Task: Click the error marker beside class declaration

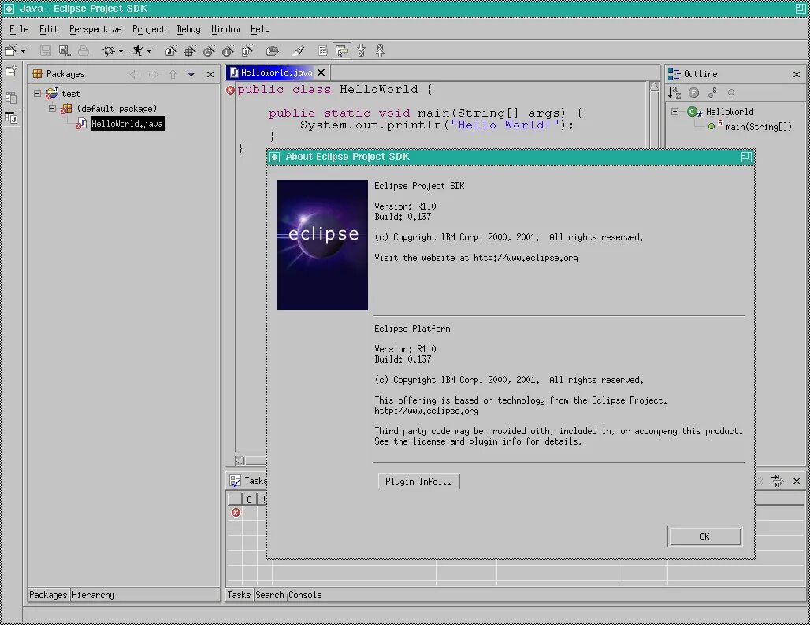Action: (x=230, y=91)
